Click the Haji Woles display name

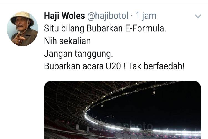[64, 16]
